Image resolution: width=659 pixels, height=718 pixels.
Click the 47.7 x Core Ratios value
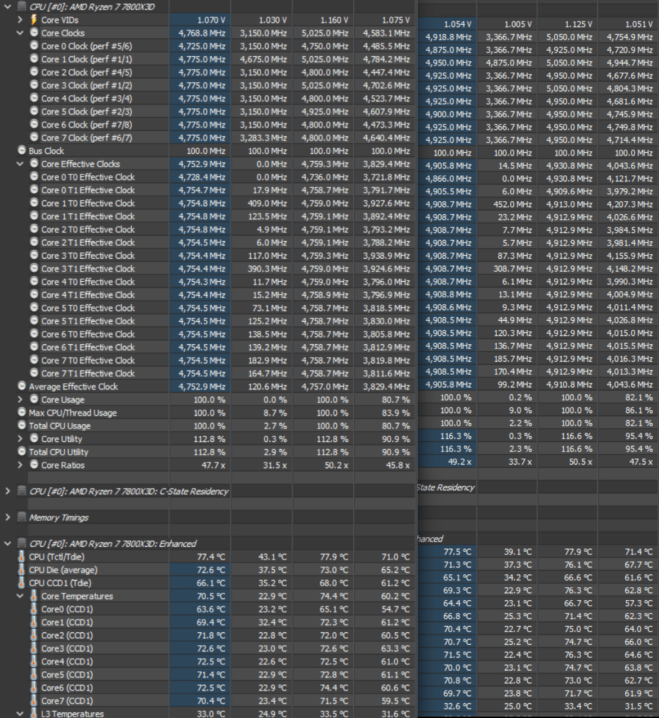click(213, 466)
